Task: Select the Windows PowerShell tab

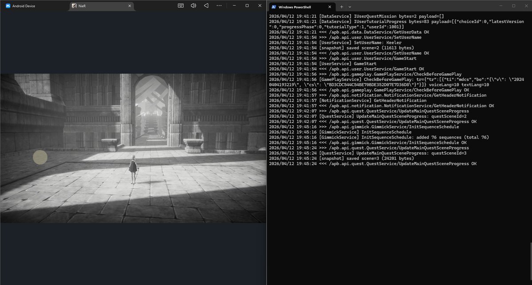Action: click(x=301, y=7)
